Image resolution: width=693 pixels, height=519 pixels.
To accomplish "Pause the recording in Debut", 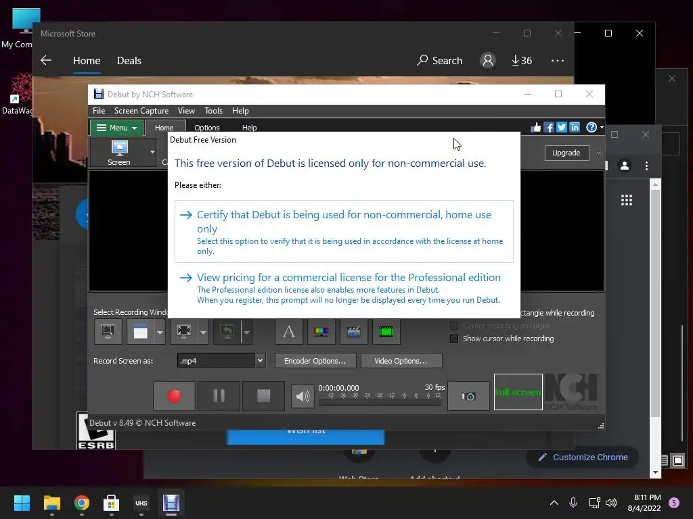I will [219, 396].
